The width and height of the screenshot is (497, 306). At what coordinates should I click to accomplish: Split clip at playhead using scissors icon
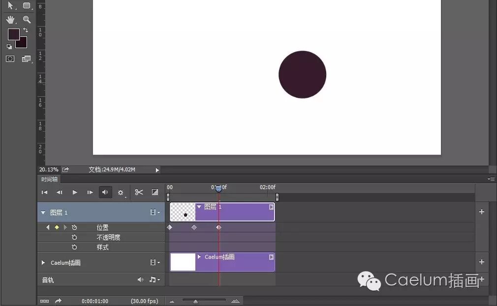pos(139,192)
